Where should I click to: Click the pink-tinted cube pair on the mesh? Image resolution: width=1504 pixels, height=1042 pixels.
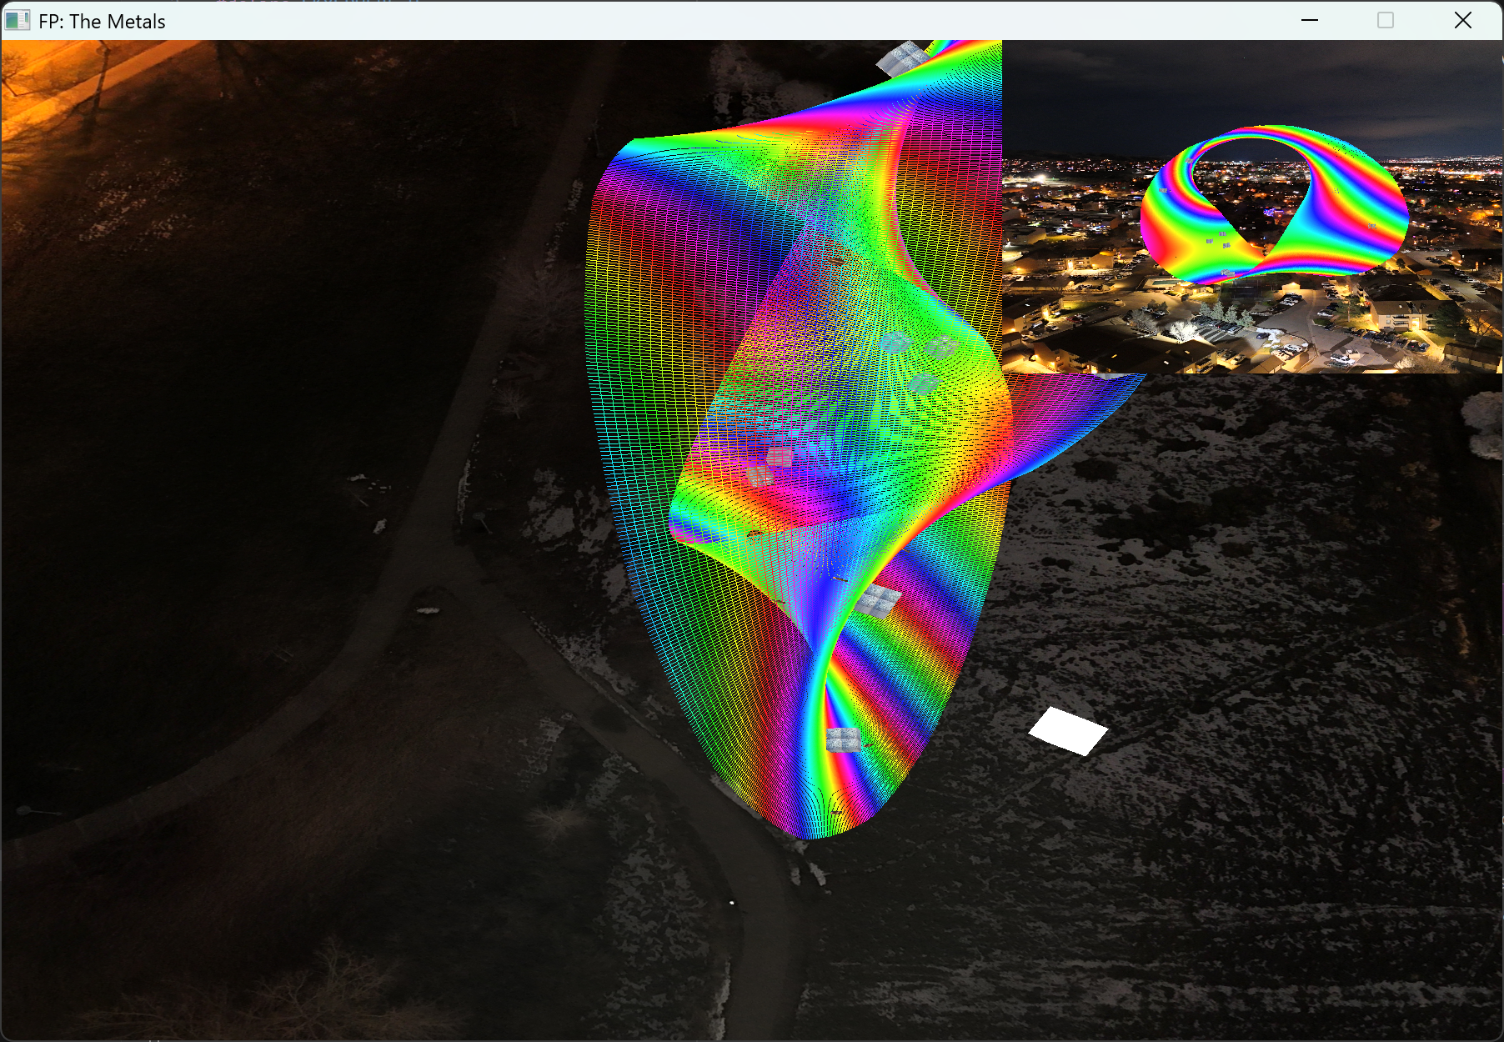click(769, 466)
